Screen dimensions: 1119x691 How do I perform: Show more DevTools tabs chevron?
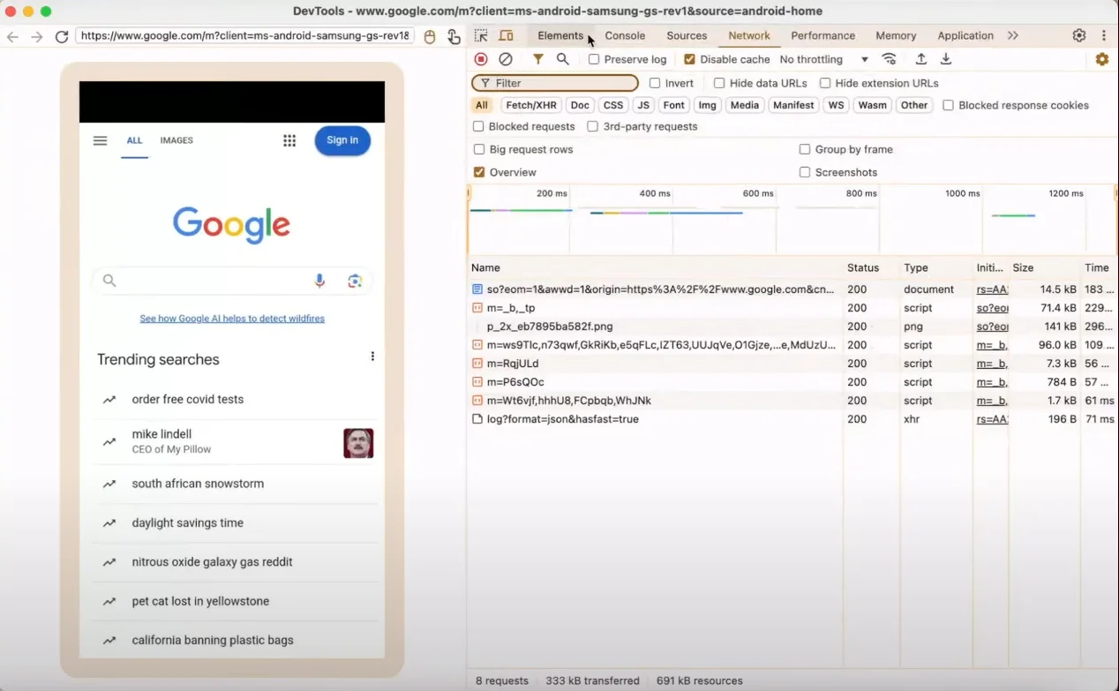[1012, 35]
